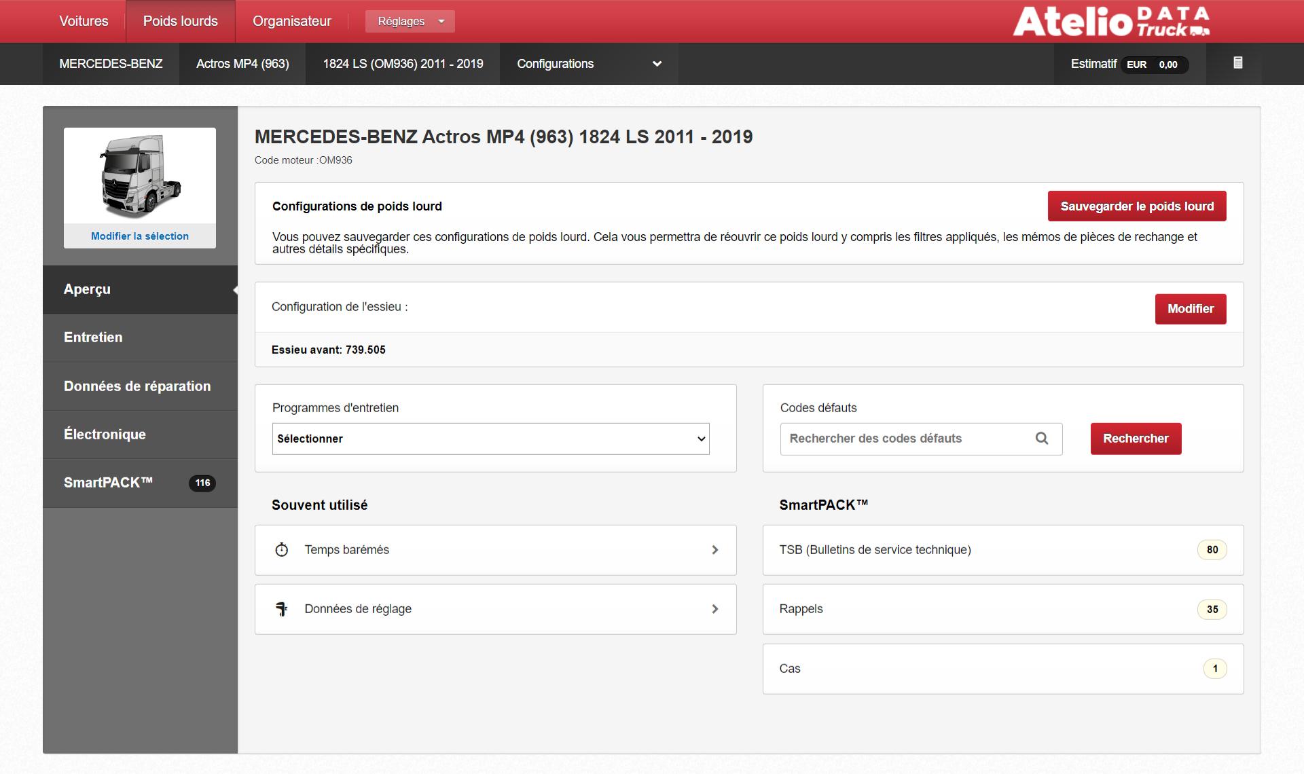
Task: Open Programmes d'entretien Sélectionner combo box
Action: pyautogui.click(x=490, y=439)
